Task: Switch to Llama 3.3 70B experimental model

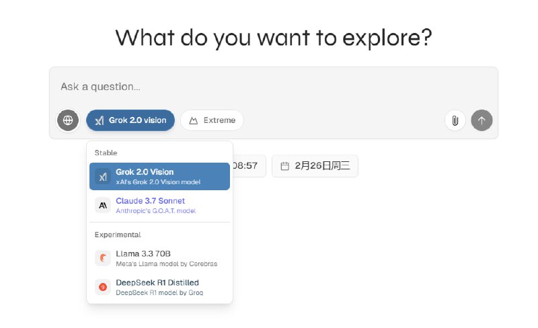Action: click(x=159, y=258)
